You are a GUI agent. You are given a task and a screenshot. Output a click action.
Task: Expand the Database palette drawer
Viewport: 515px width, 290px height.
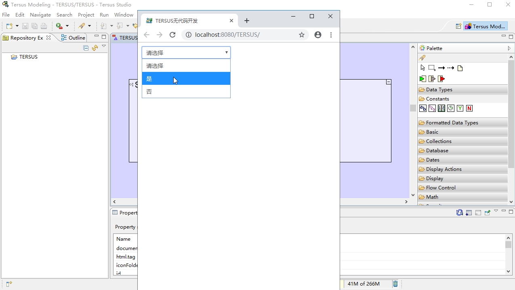coord(437,150)
